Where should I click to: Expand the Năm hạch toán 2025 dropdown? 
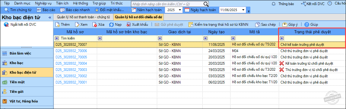coord(180,10)
